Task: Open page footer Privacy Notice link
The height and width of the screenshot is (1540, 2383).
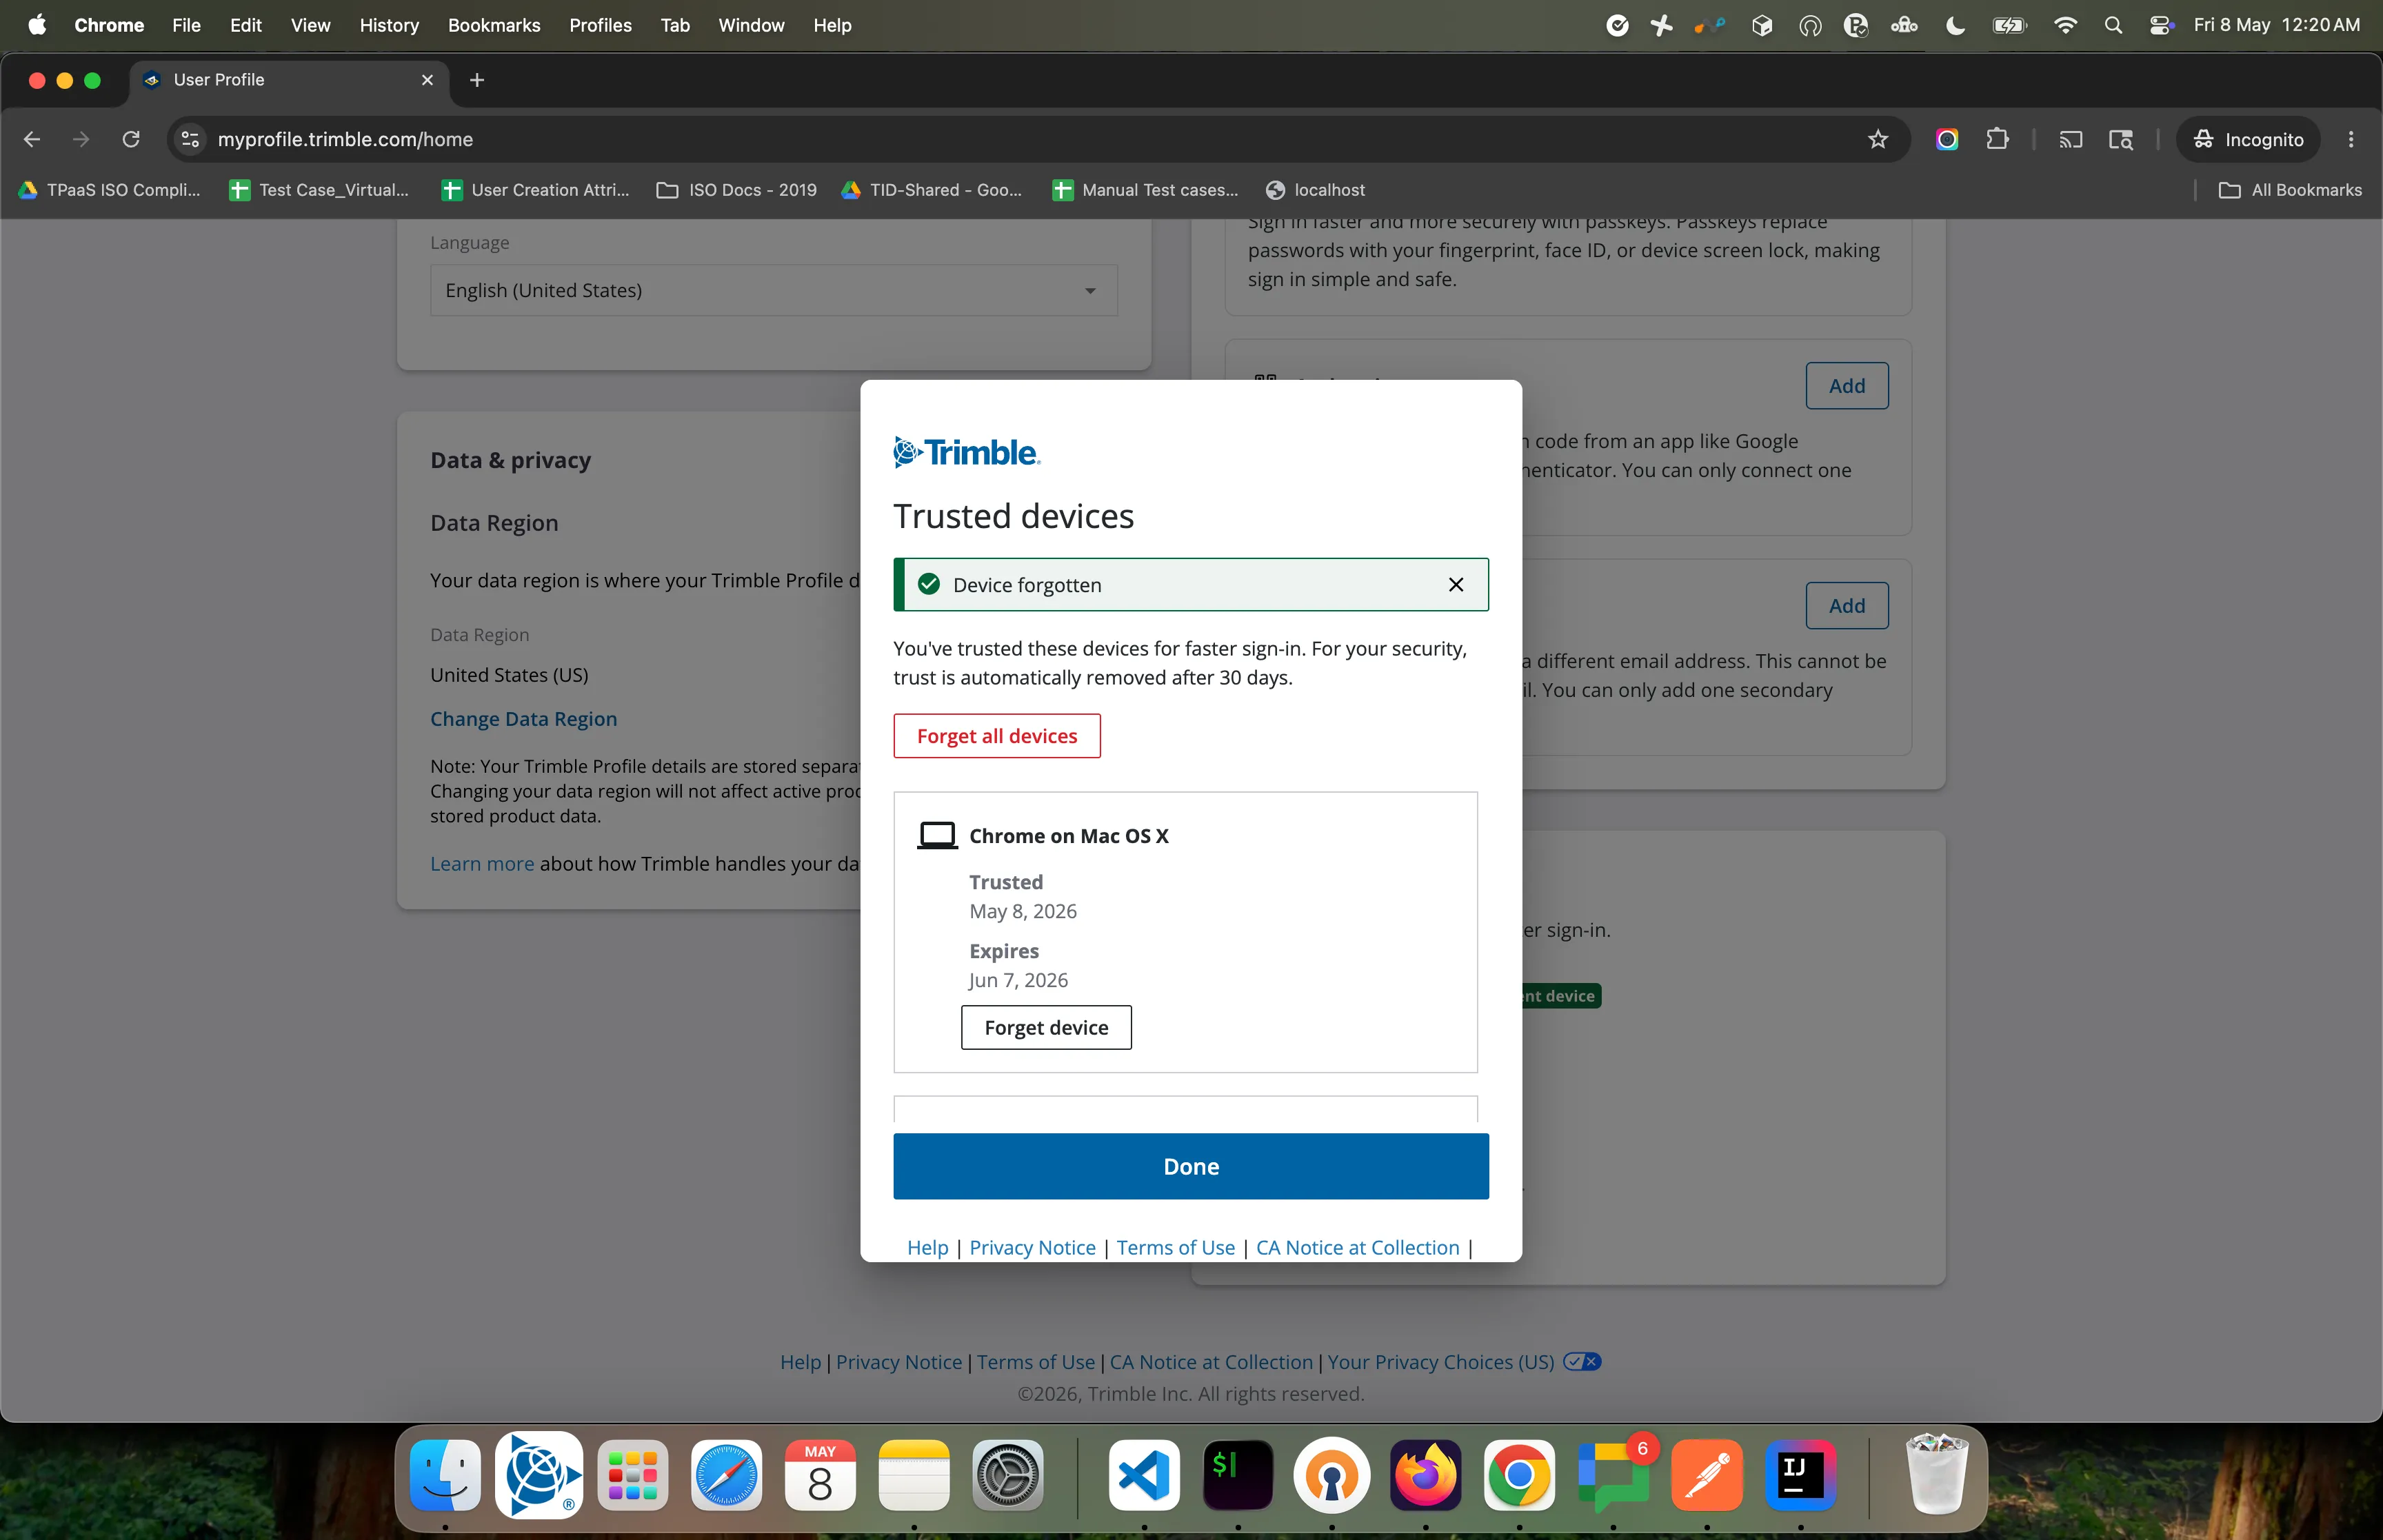Action: 899,1362
